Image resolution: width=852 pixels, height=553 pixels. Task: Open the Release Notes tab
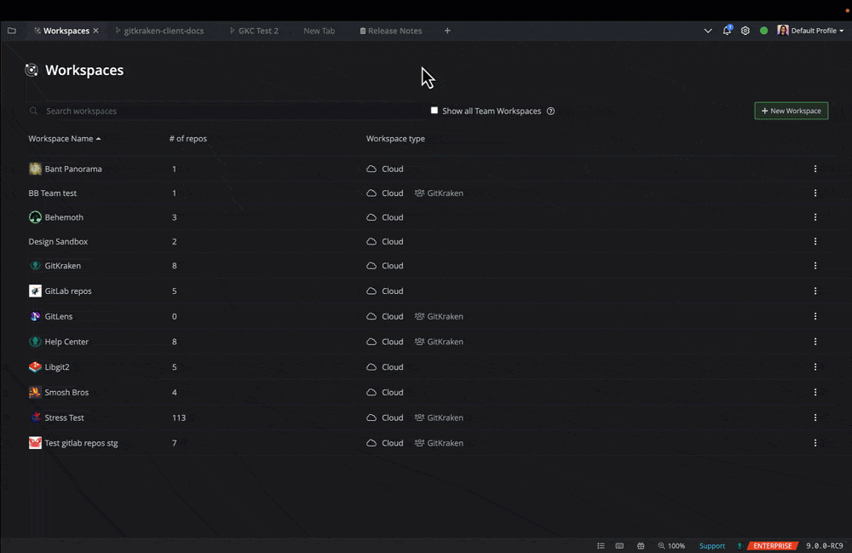tap(391, 31)
